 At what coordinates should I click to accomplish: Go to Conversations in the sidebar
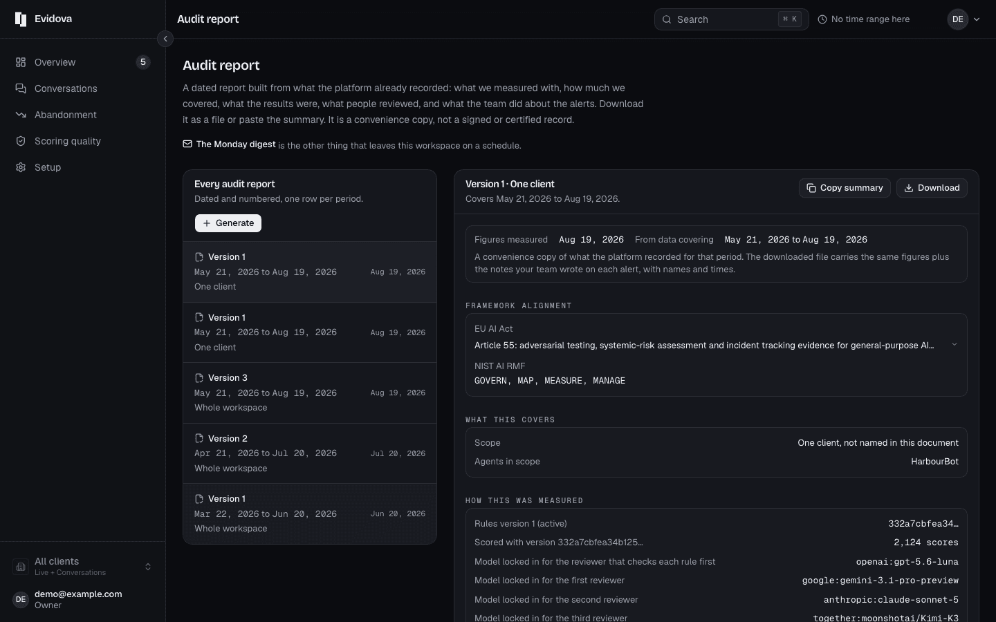coord(83,88)
